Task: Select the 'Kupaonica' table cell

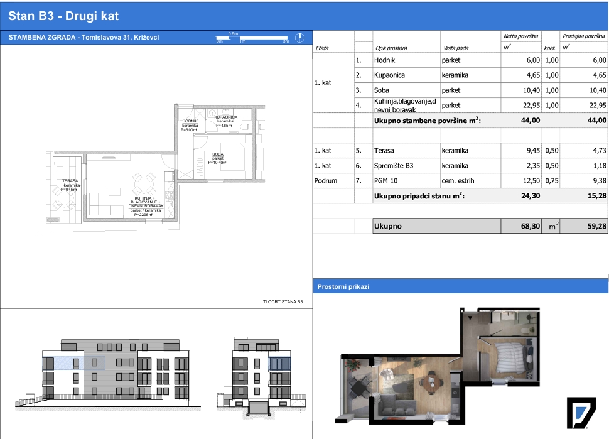Action: (x=406, y=75)
